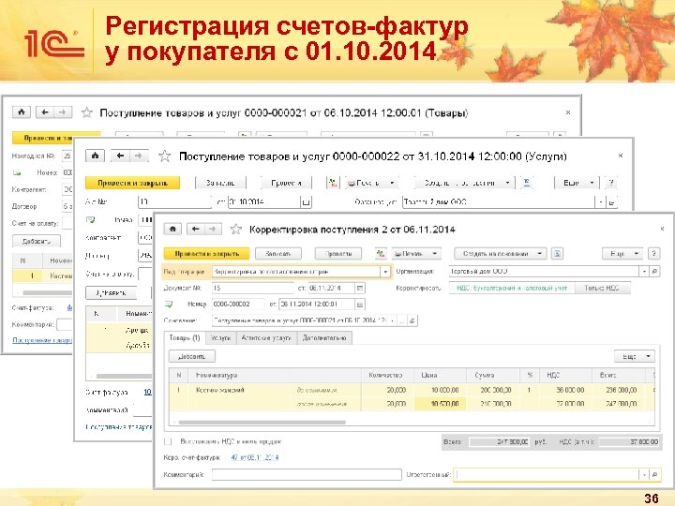Switch to Дополнительно tab
This screenshot has height=506, width=675.
tap(324, 337)
